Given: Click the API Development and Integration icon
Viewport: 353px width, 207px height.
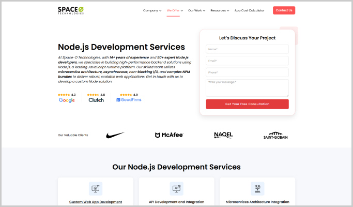Looking at the screenshot, I should coord(177,188).
